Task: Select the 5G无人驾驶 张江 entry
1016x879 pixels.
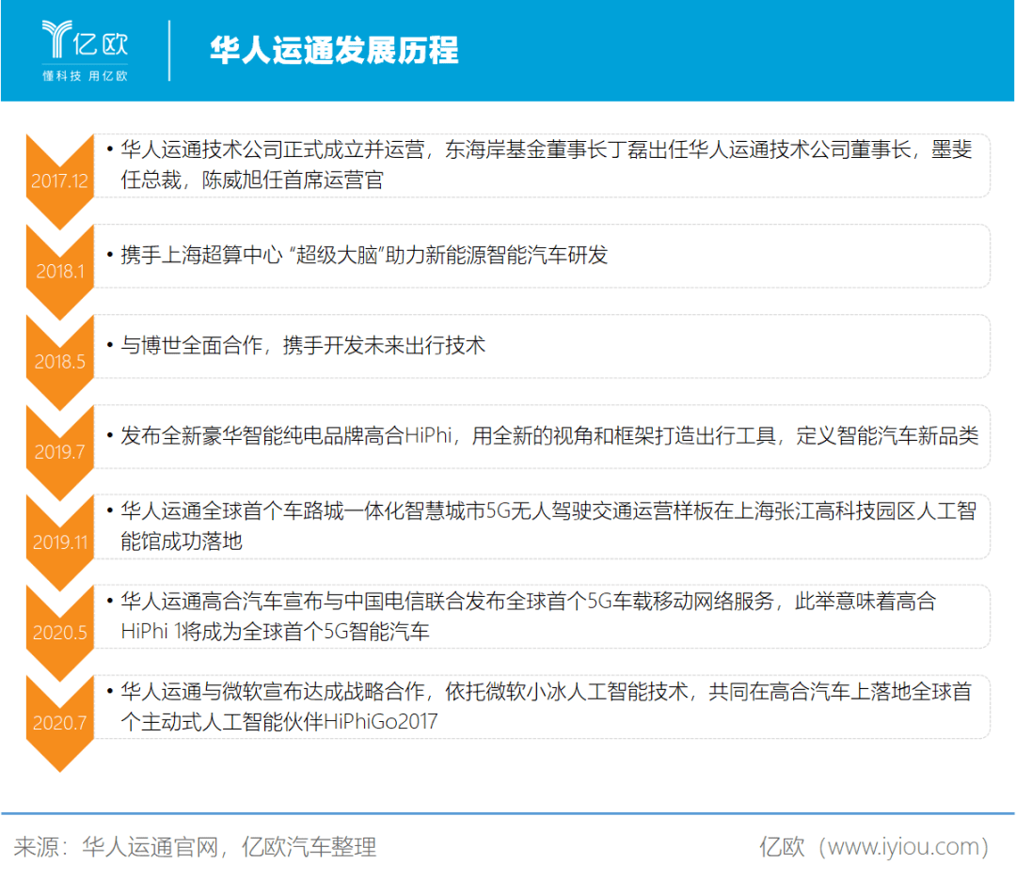Action: (548, 526)
